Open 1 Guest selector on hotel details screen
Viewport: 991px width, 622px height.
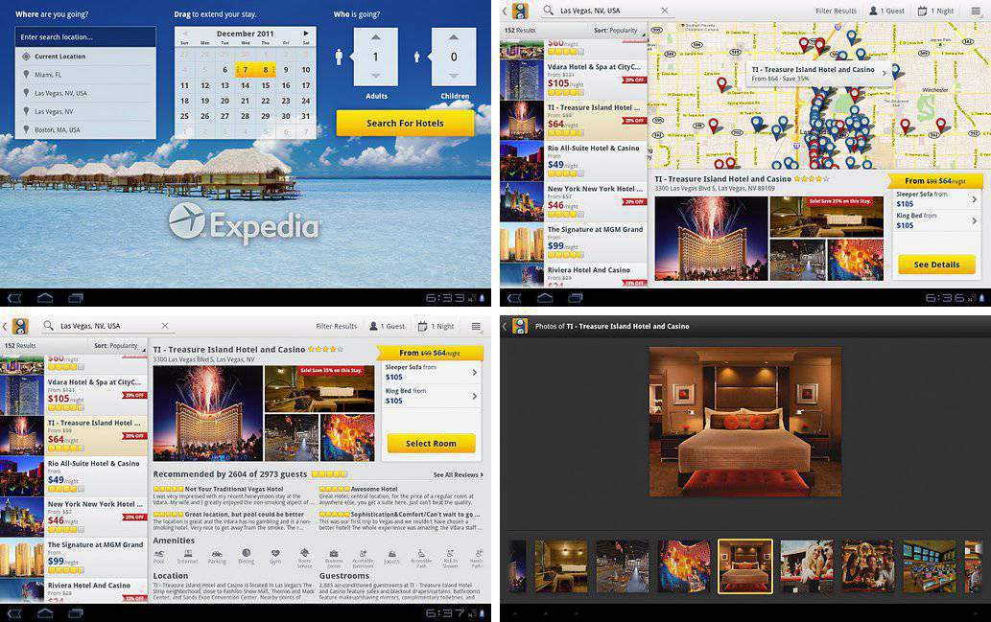(x=387, y=326)
